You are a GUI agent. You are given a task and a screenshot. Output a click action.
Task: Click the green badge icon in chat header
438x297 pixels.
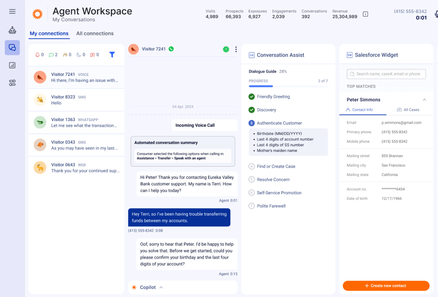coord(226,49)
